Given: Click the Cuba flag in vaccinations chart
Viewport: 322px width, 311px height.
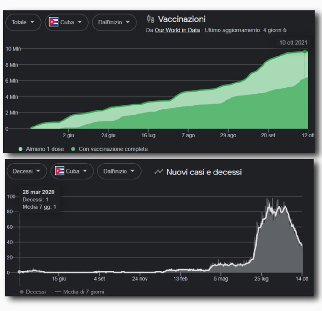Looking at the screenshot, I should [x=54, y=22].
